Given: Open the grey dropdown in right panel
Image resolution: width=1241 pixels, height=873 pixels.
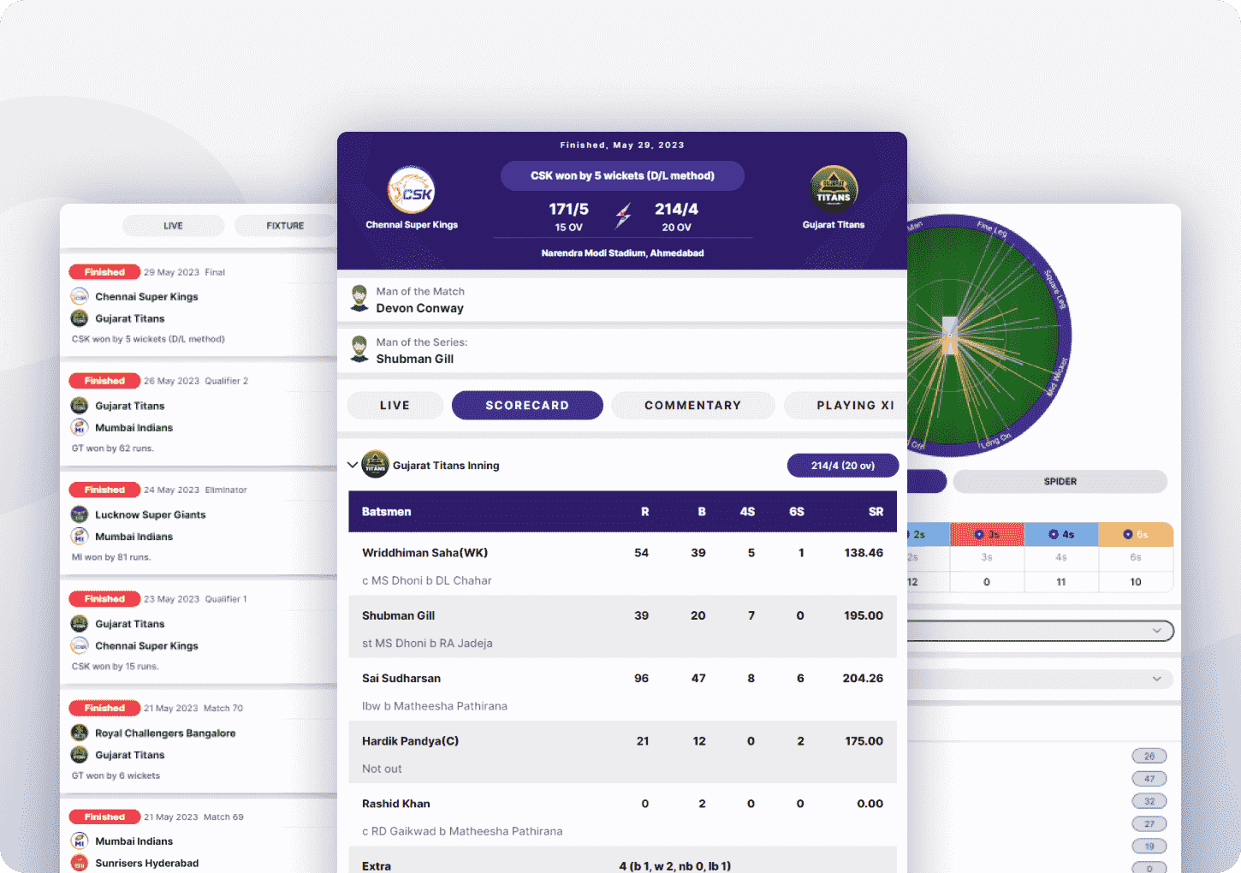Looking at the screenshot, I should (1041, 679).
